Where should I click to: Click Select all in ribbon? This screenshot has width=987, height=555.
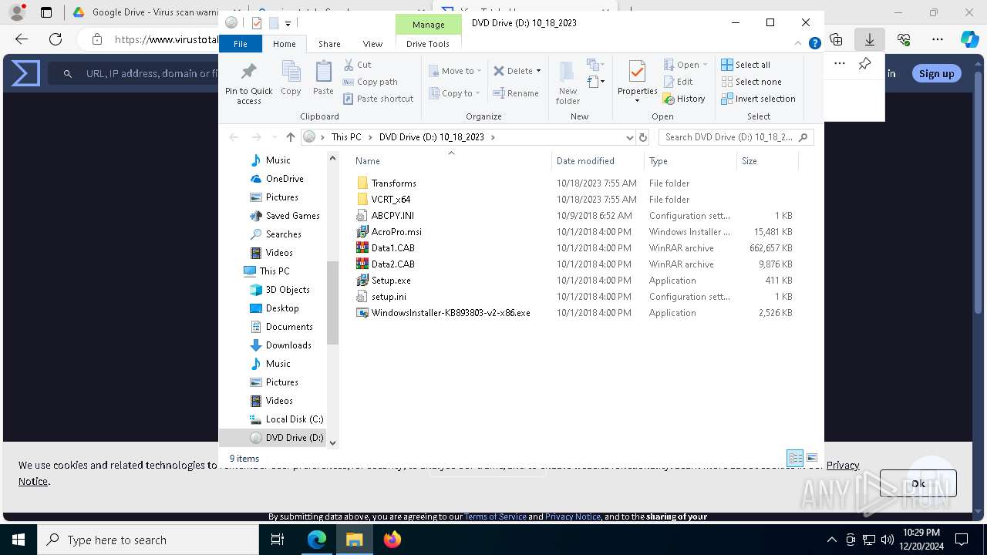pyautogui.click(x=746, y=65)
